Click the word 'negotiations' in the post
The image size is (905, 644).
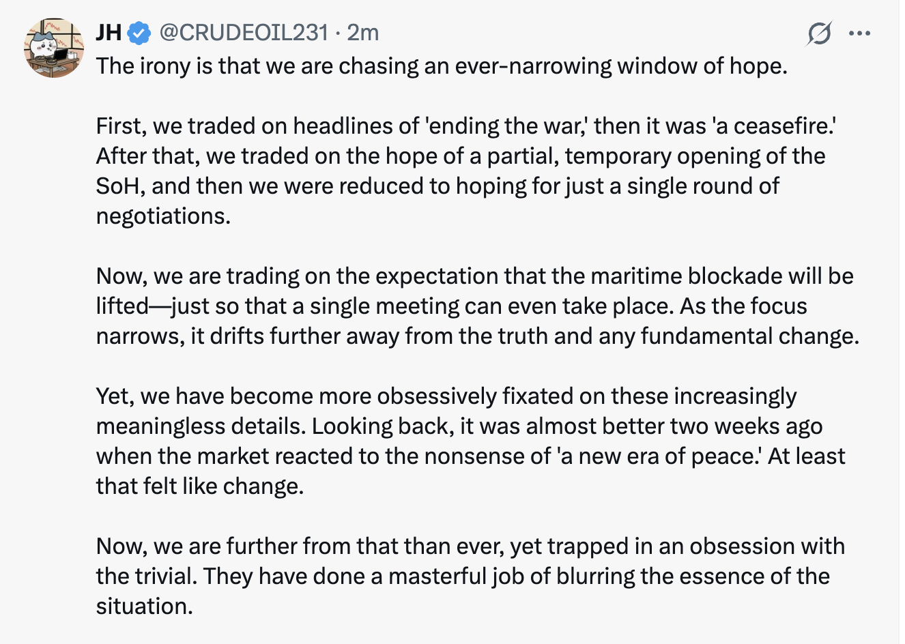point(162,216)
